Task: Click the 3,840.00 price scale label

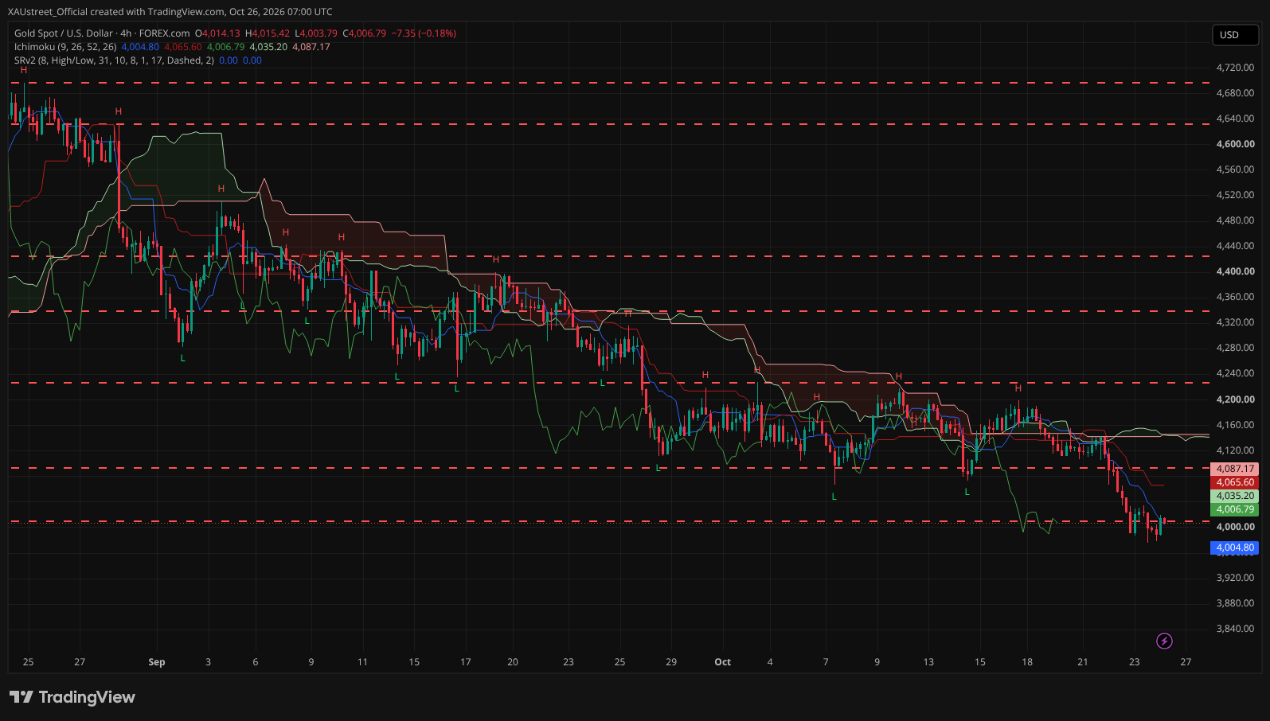Action: click(1235, 629)
